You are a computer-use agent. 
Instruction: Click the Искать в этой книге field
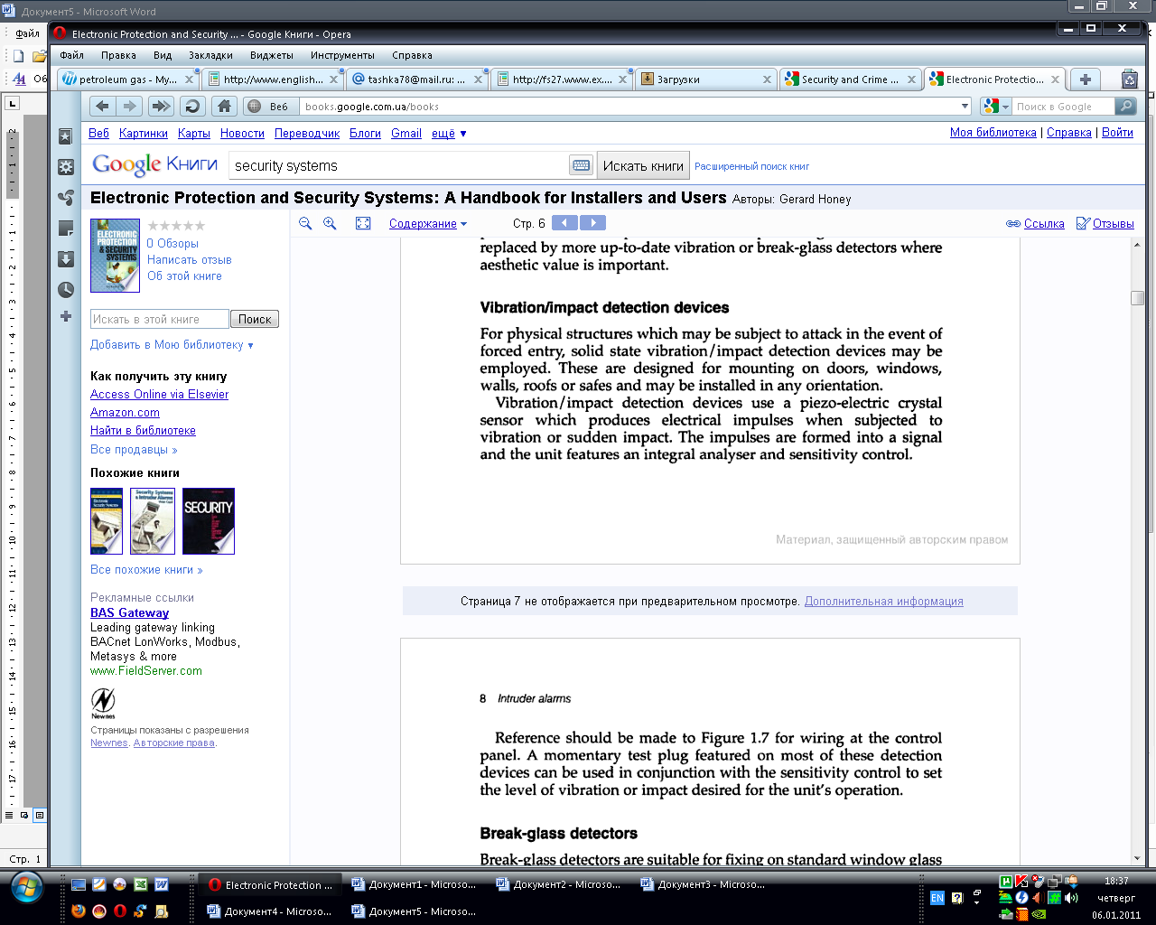[x=159, y=319]
